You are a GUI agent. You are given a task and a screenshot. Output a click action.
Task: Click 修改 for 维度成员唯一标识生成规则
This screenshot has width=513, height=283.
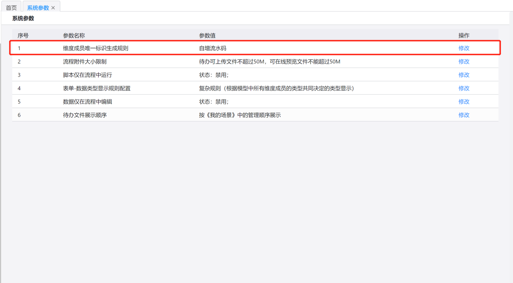(x=463, y=48)
